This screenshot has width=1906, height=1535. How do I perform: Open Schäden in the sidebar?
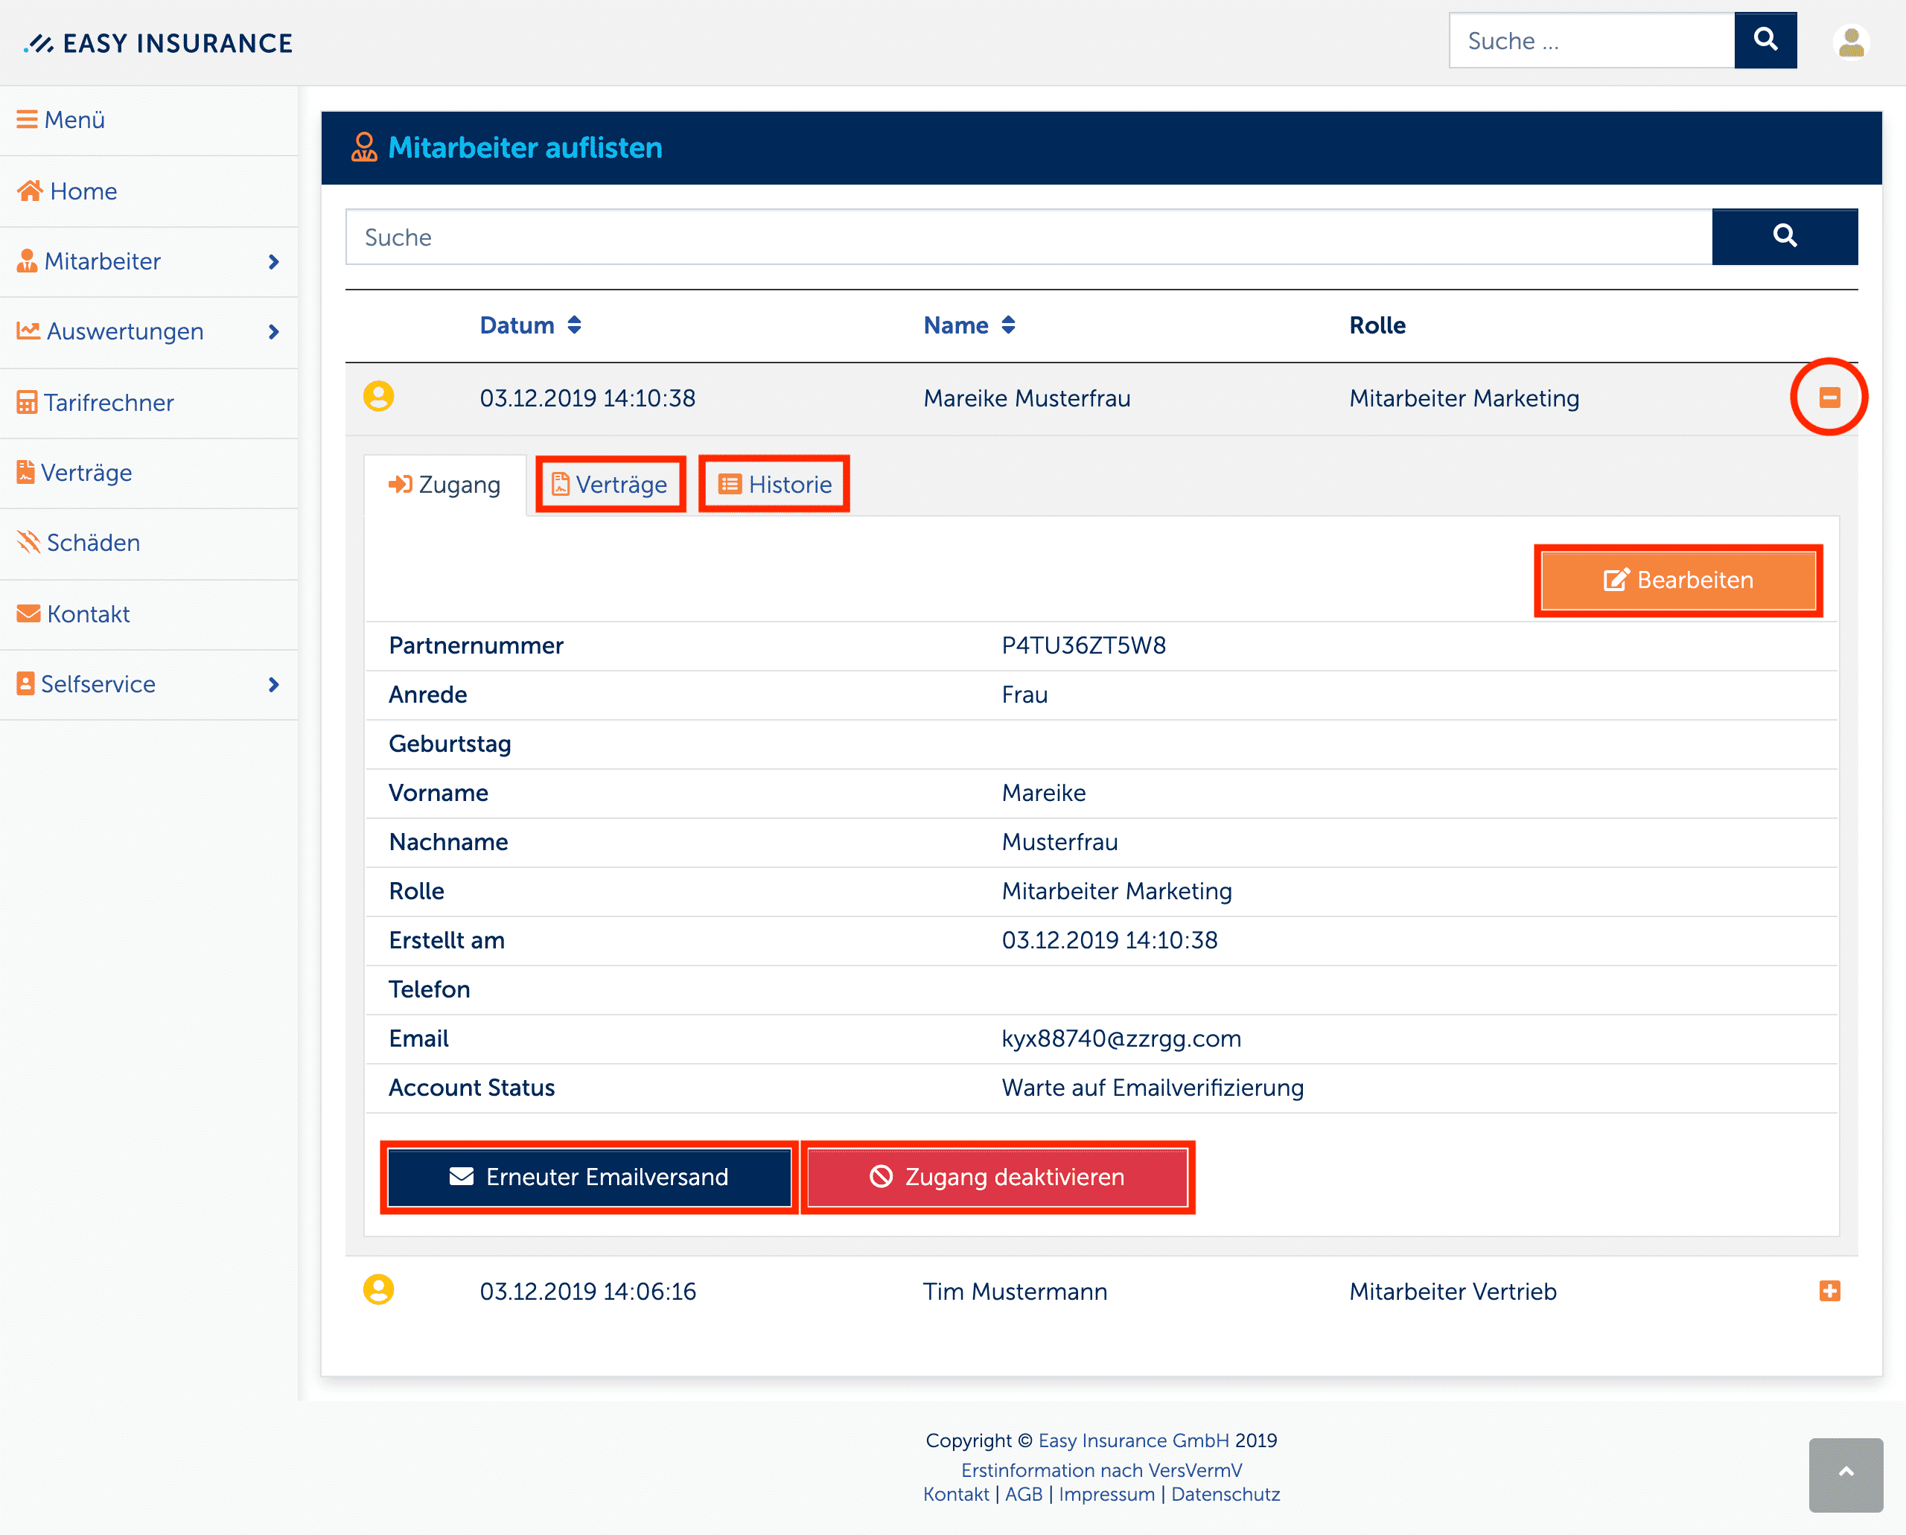[x=149, y=542]
